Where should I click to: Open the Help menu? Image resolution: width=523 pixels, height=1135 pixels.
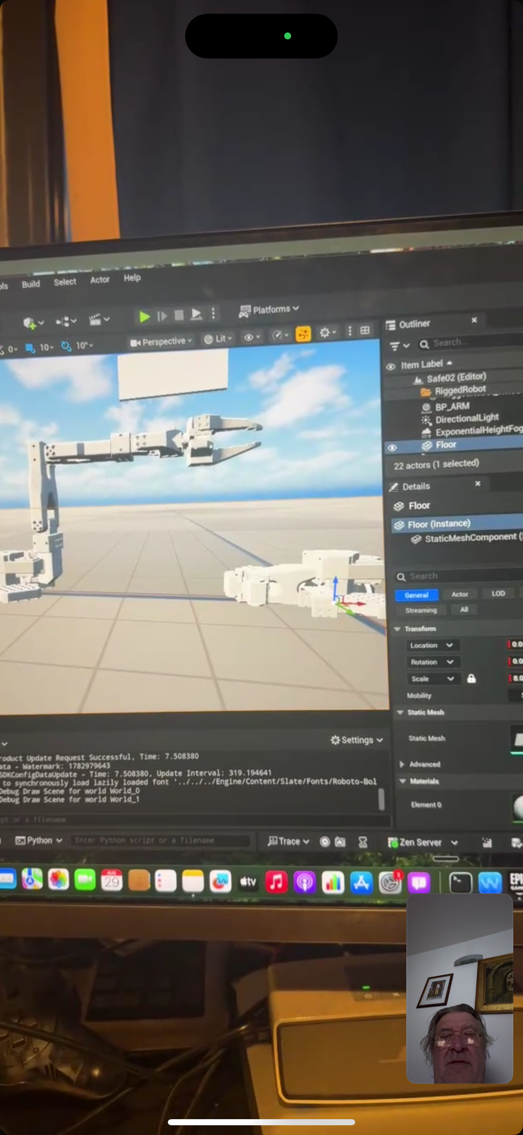(132, 278)
